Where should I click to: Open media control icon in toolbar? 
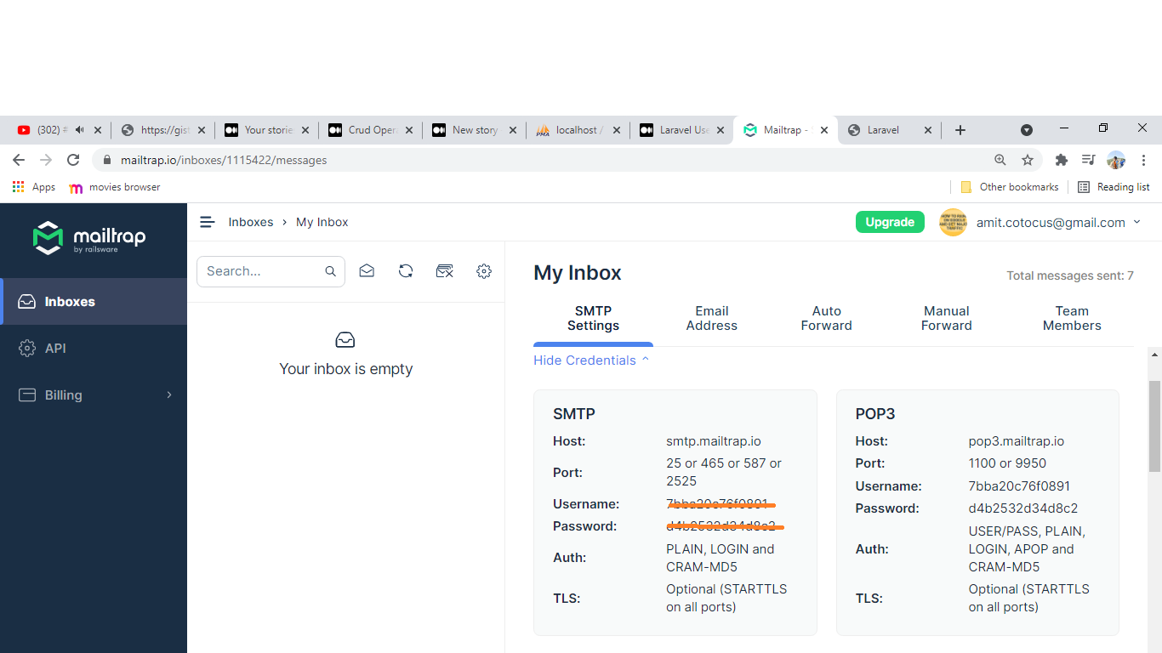pyautogui.click(x=1088, y=160)
